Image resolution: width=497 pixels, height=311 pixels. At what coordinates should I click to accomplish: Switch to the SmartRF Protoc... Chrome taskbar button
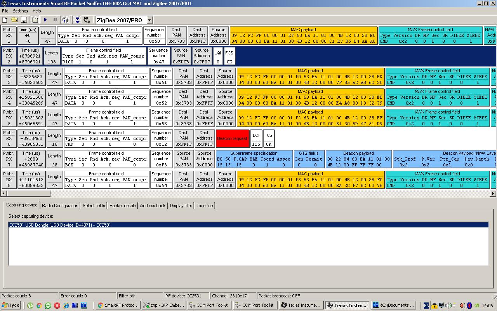(118, 305)
